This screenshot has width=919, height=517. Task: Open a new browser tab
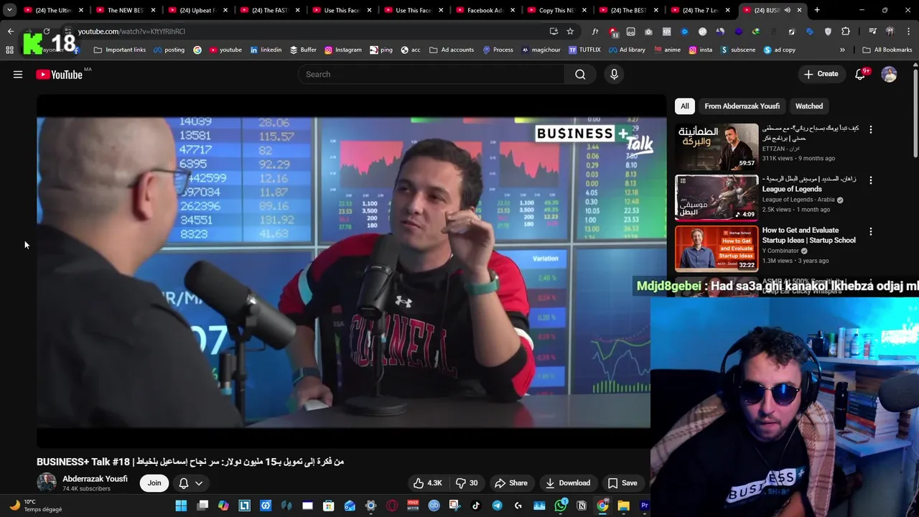tap(817, 10)
